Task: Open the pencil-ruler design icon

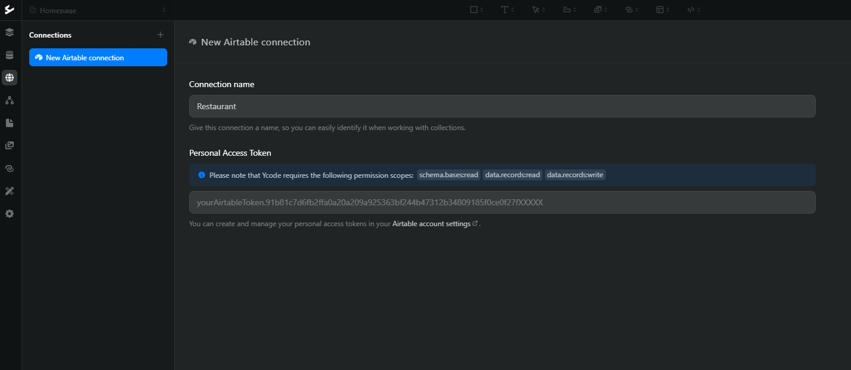Action: coord(10,191)
